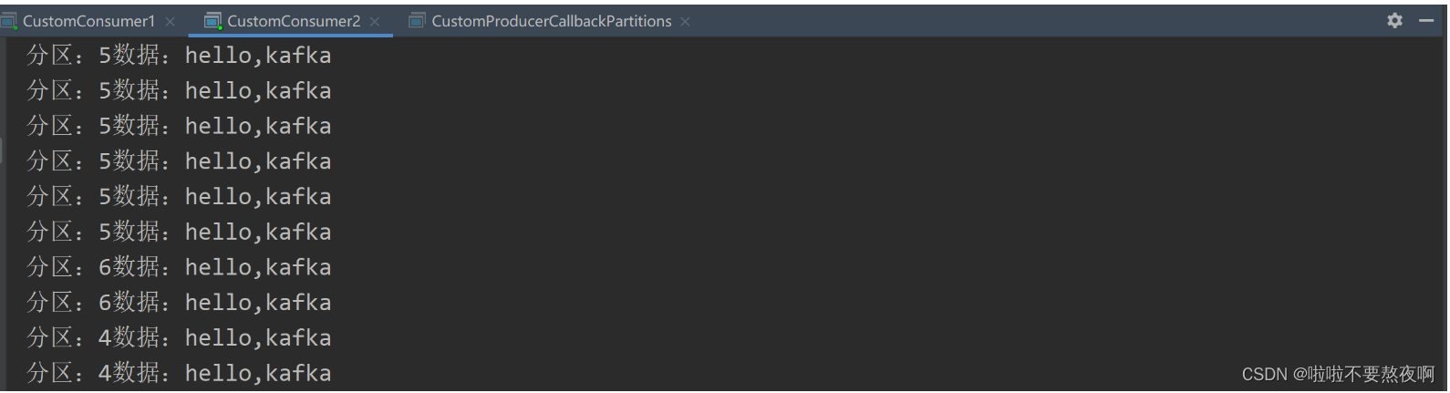This screenshot has width=1450, height=393.
Task: Select the CustomConsumer2 tab label
Action: [x=294, y=20]
